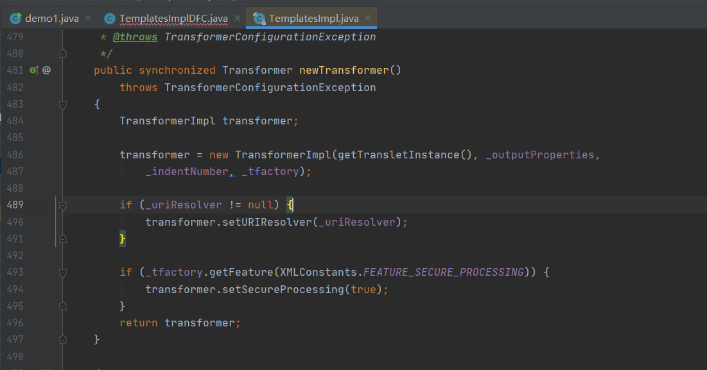The image size is (707, 370).
Task: Click the return keyword on line 496
Action: point(139,323)
